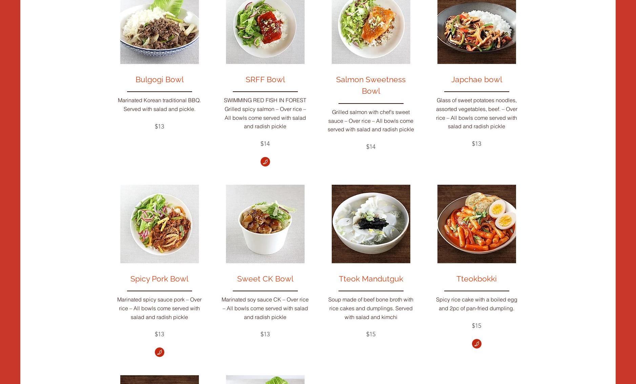Click the Tteokbokki heading
The height and width of the screenshot is (384, 636).
(x=476, y=279)
